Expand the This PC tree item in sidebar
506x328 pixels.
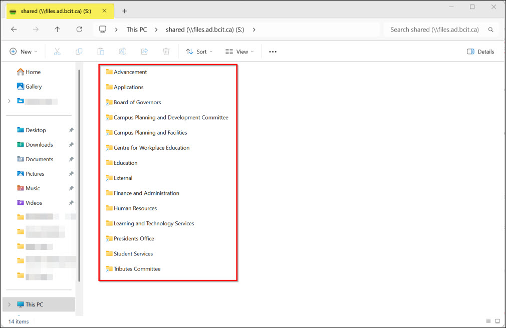pos(9,304)
